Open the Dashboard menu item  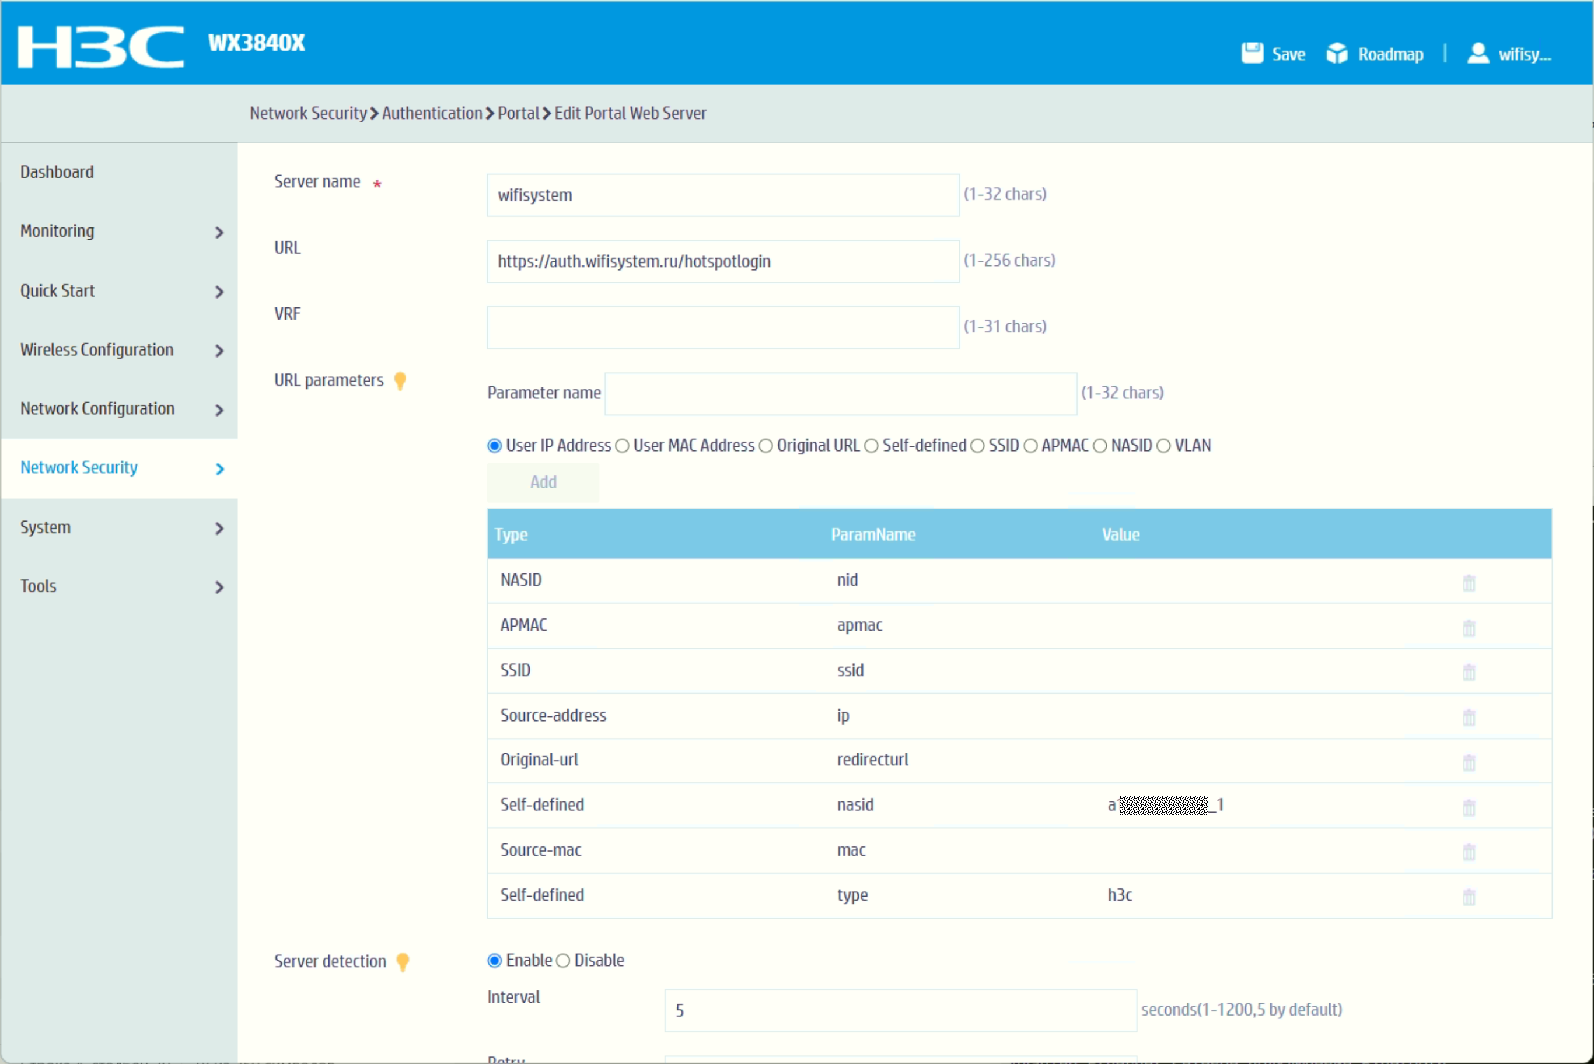(57, 172)
